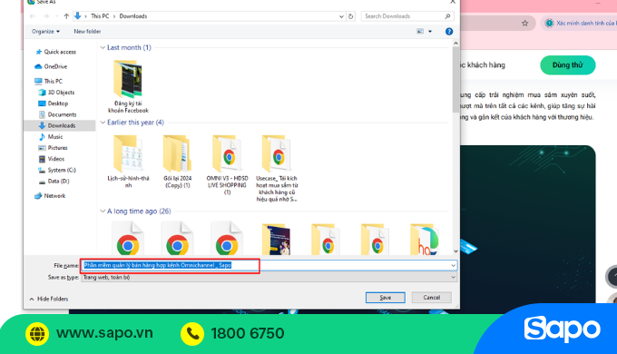Viewport: 617px width, 354px height.
Task: Select Usecase_ Tái kích hoạt folder
Action: tap(277, 168)
